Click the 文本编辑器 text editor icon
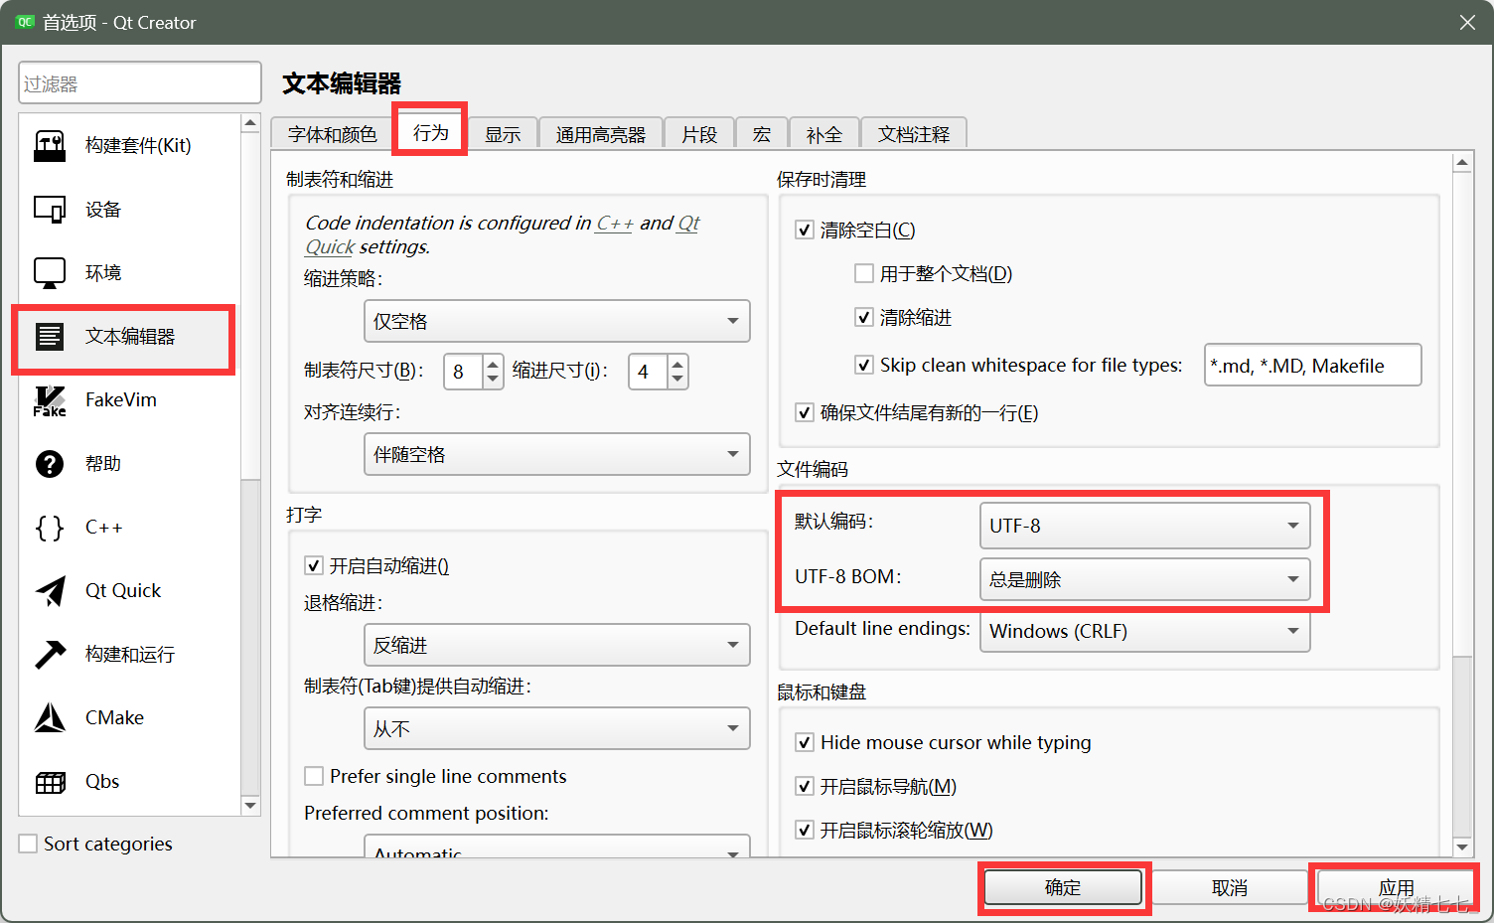This screenshot has height=923, width=1494. (x=50, y=336)
